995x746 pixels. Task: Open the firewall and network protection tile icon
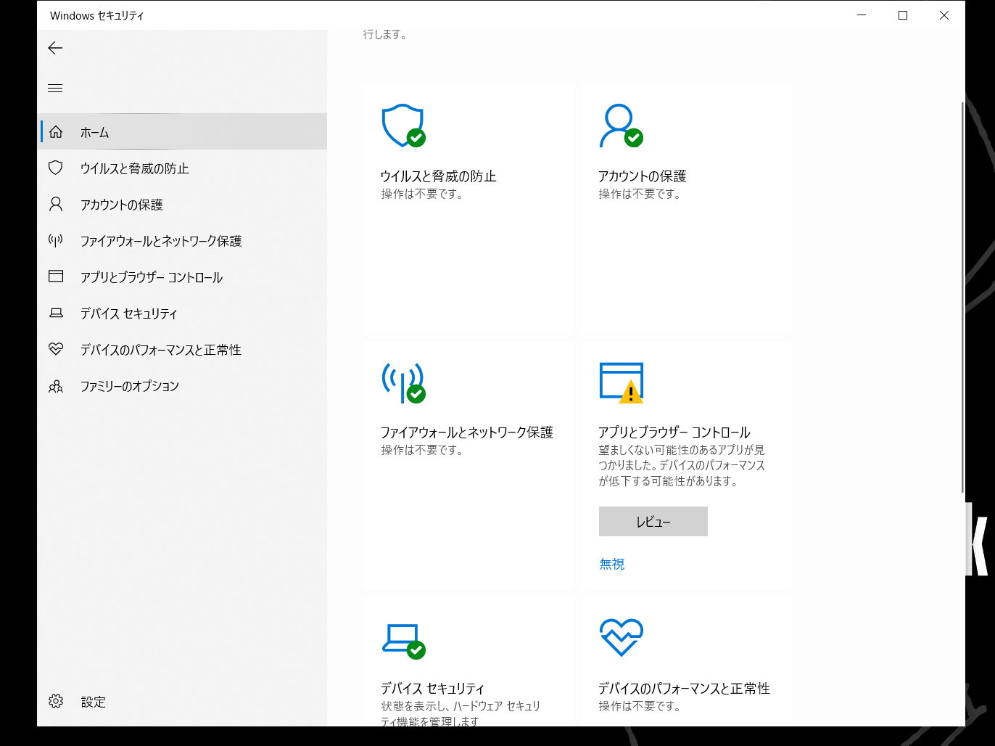403,382
